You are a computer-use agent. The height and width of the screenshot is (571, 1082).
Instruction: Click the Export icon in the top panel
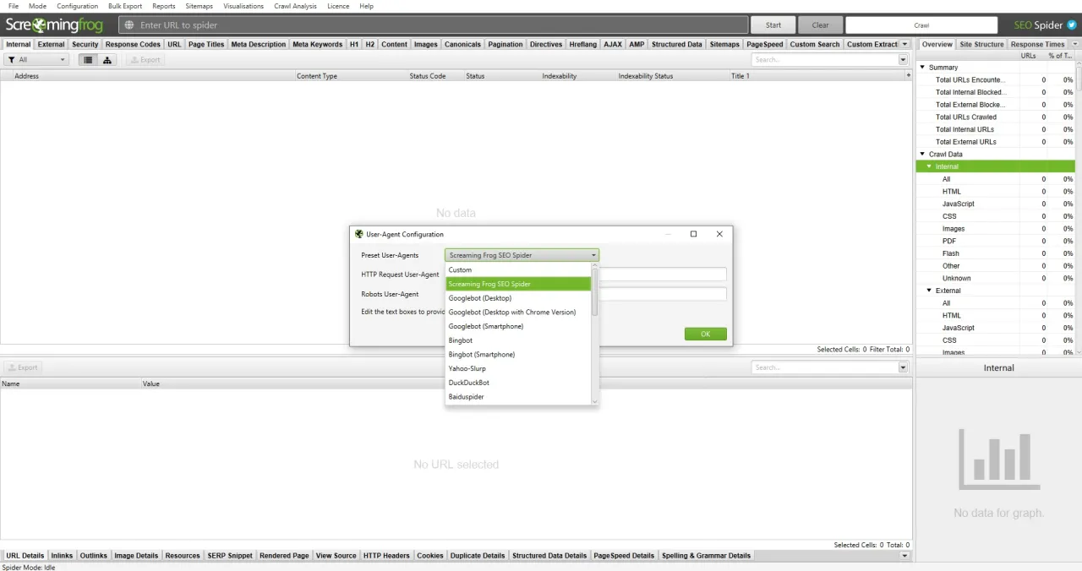145,59
